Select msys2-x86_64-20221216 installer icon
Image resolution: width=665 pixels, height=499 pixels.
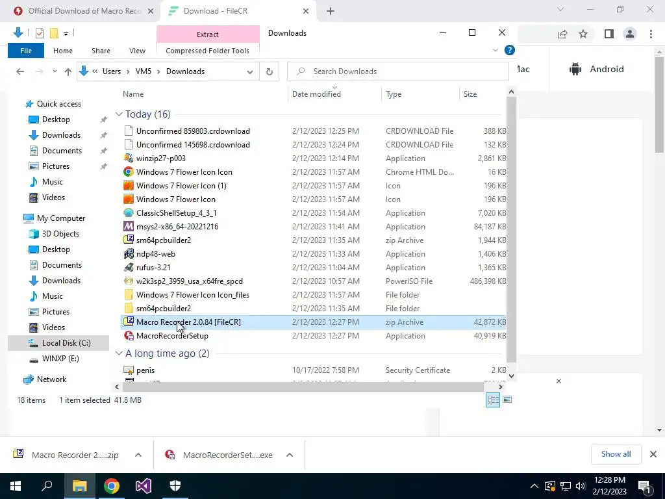pos(129,227)
